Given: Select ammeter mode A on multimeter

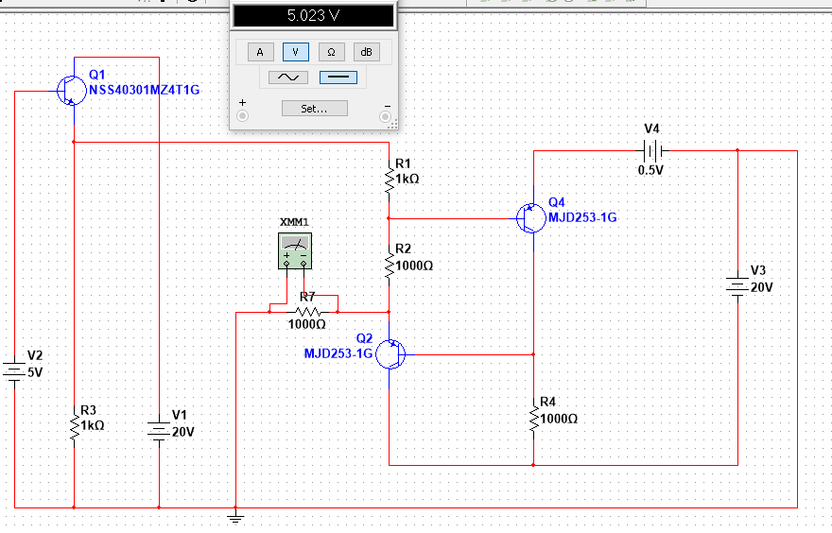Looking at the screenshot, I should [260, 51].
